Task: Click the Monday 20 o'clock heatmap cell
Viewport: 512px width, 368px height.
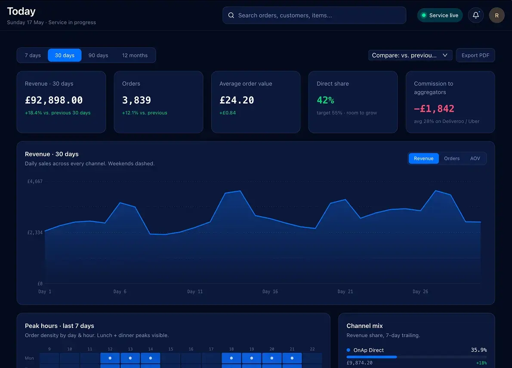Action: point(272,358)
